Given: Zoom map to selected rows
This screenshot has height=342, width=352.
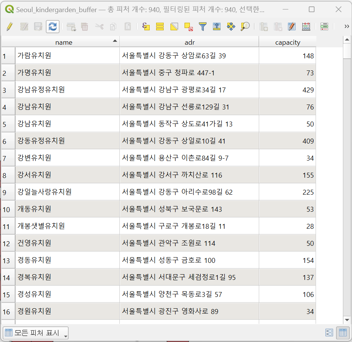Looking at the screenshot, I should (245, 27).
